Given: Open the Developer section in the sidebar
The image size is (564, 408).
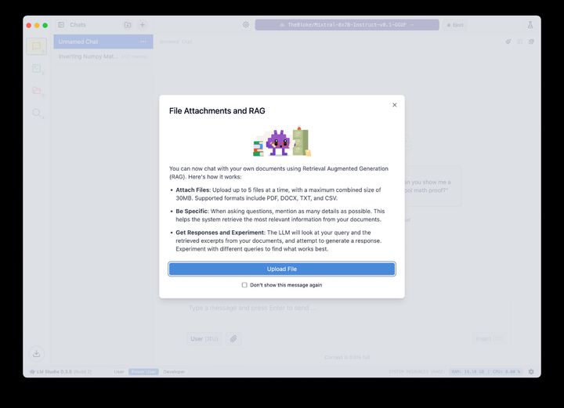Looking at the screenshot, I should tap(36, 68).
